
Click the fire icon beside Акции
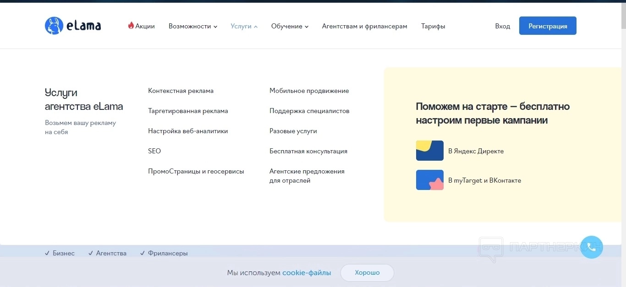[x=131, y=26]
